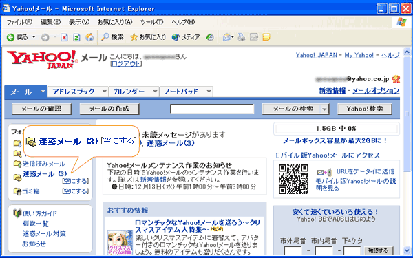Click the Yahoo!検索 button

[x=365, y=109]
